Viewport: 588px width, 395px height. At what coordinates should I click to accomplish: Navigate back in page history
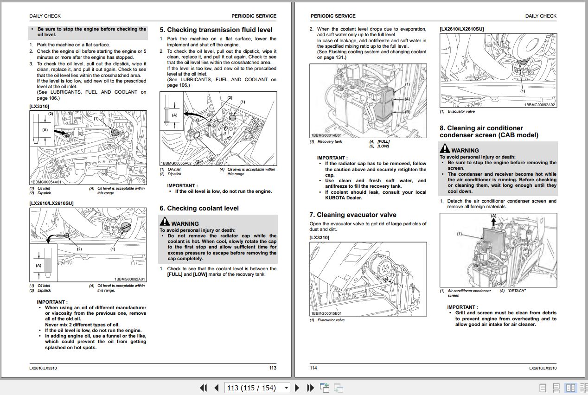[x=325, y=388]
